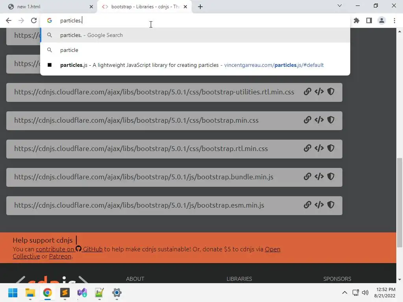This screenshot has width=403, height=302.
Task: Click the scrollbar down arrow
Action: click(399, 280)
